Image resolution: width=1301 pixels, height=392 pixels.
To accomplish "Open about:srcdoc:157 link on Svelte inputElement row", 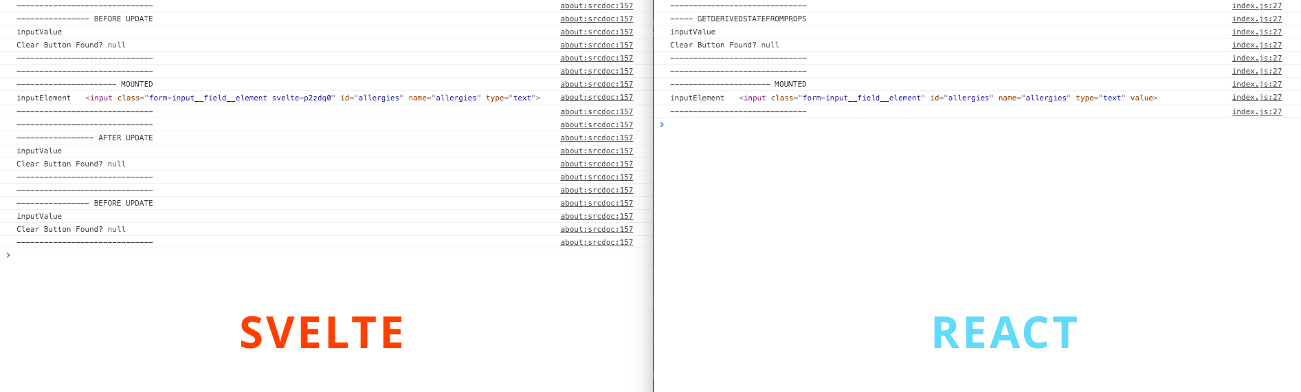I will point(597,97).
